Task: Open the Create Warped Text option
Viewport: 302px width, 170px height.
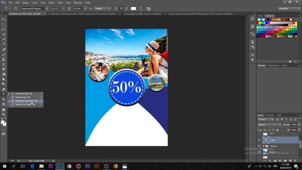Action: (x=141, y=8)
